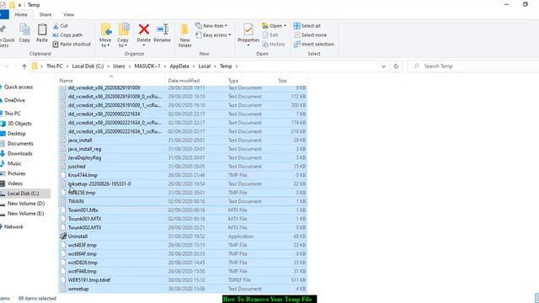This screenshot has height=303, width=539.
Task: Switch to the Share ribbon tab
Action: 45,15
